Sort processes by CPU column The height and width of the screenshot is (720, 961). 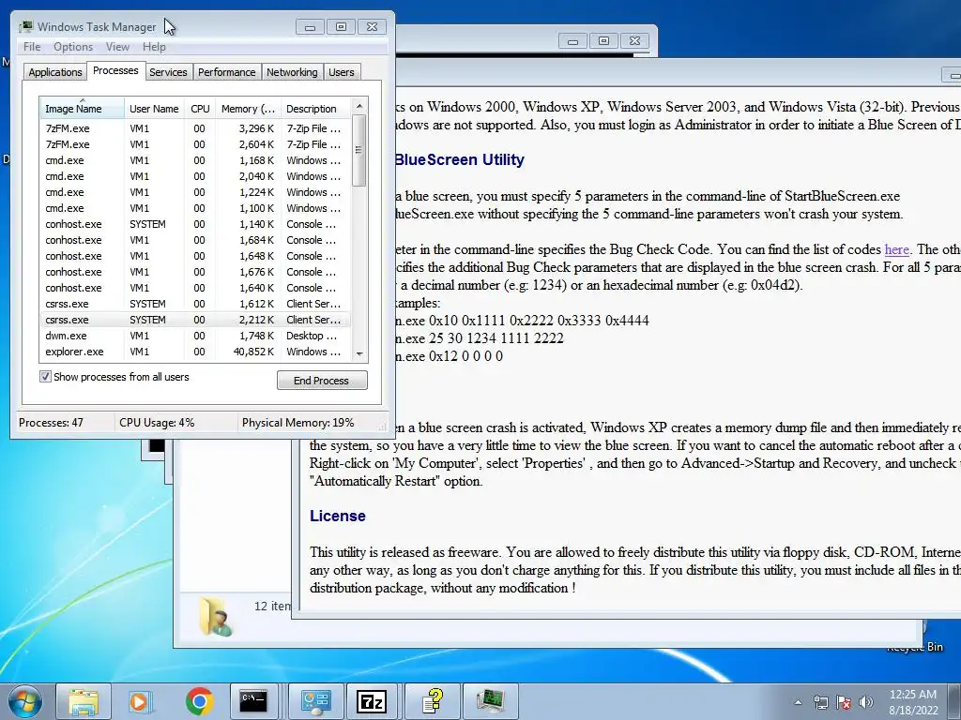tap(200, 109)
